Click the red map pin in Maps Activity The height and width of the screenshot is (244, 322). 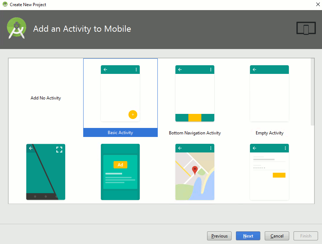click(x=195, y=170)
